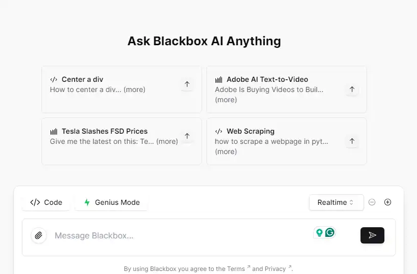
Task: Click 'How to center a div... (more)' text
Action: tap(98, 89)
